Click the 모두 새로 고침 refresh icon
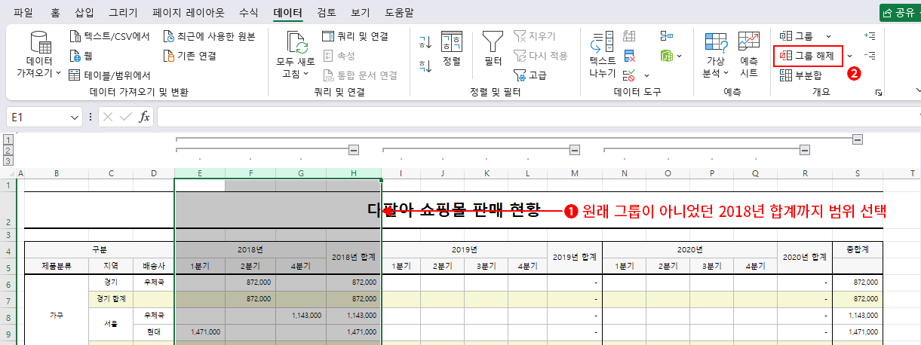The height and width of the screenshot is (345, 921). 296,44
